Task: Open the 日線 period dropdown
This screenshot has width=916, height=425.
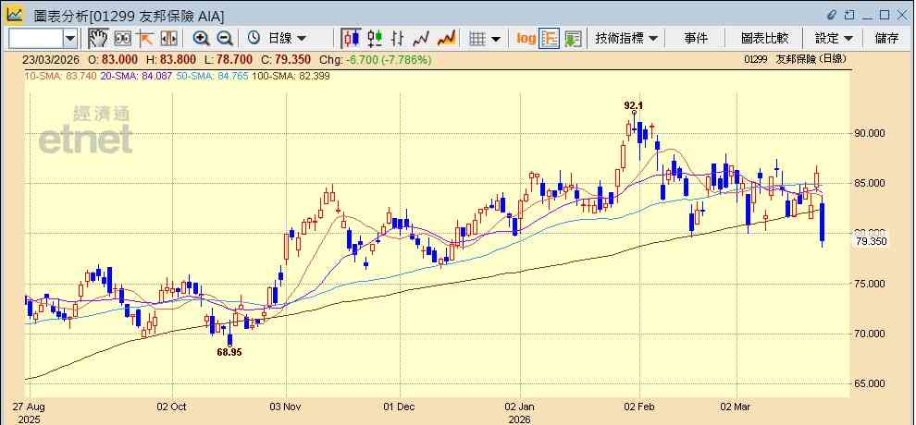Action: (x=287, y=39)
